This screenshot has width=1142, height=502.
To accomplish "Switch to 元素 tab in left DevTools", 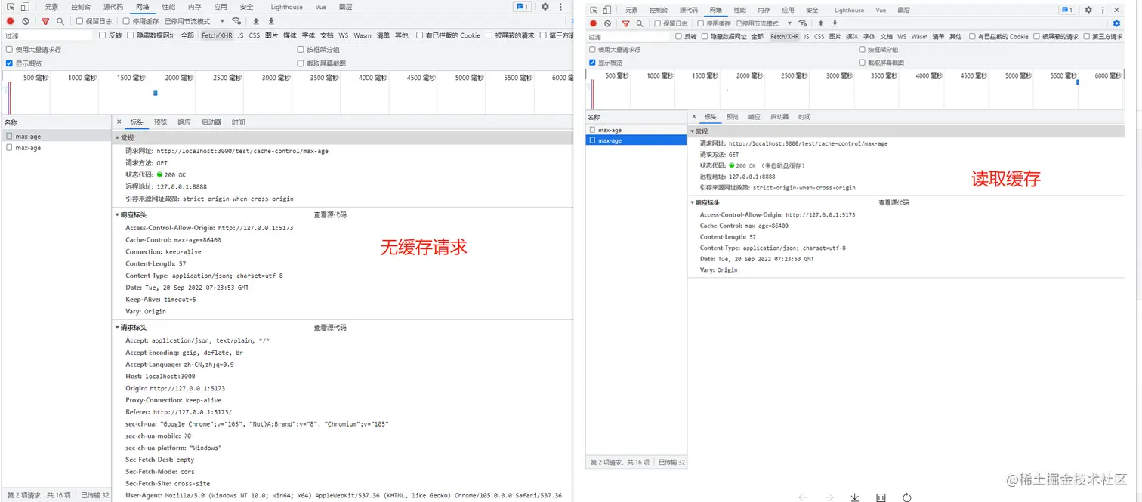I will tap(51, 7).
